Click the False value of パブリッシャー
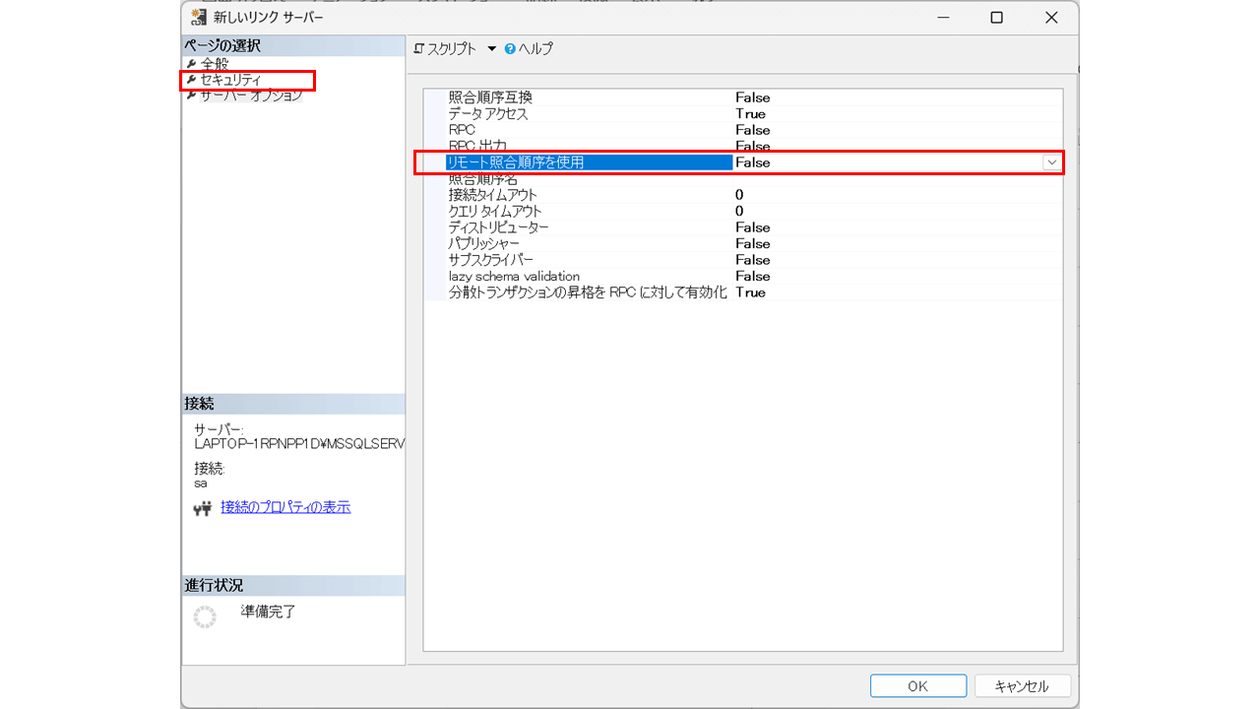1260x709 pixels. [x=753, y=243]
